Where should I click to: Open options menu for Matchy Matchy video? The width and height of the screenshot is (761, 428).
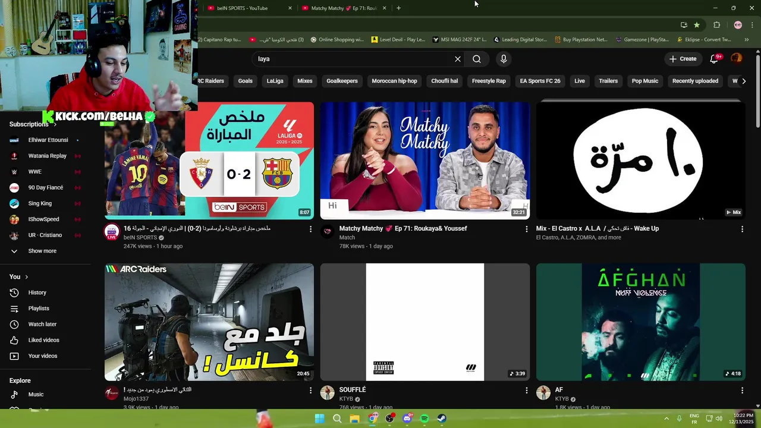click(526, 229)
